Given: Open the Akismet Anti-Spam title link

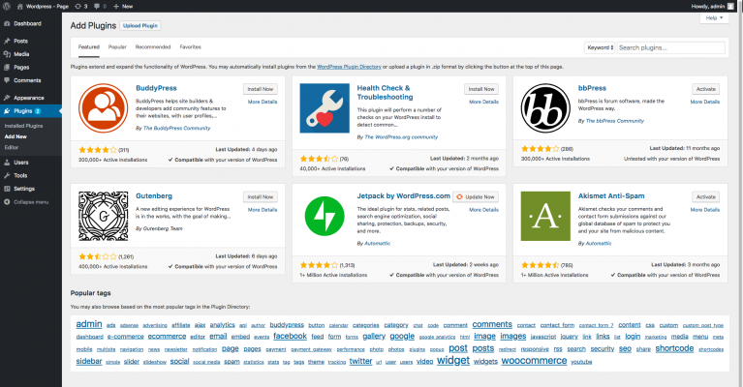Looking at the screenshot, I should click(x=611, y=195).
